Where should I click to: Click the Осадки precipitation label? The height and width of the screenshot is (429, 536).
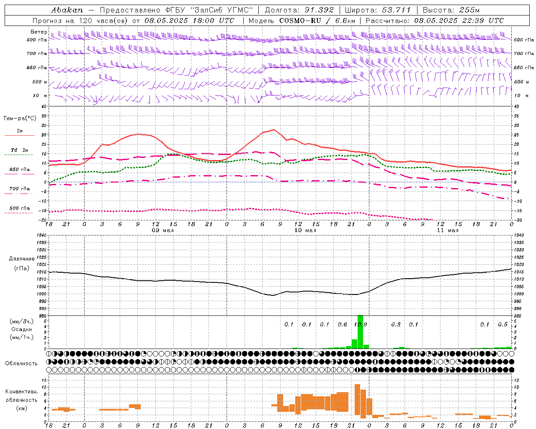[x=22, y=329]
